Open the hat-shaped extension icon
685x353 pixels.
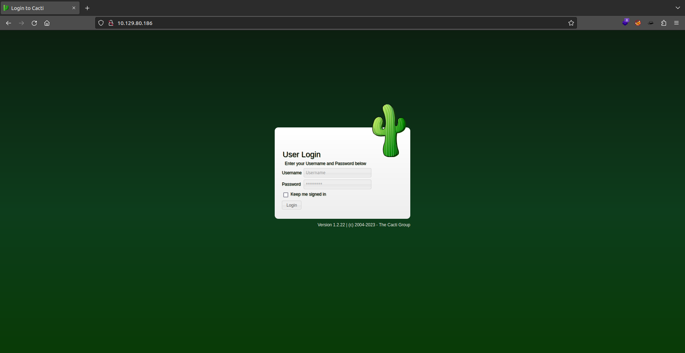tap(651, 23)
